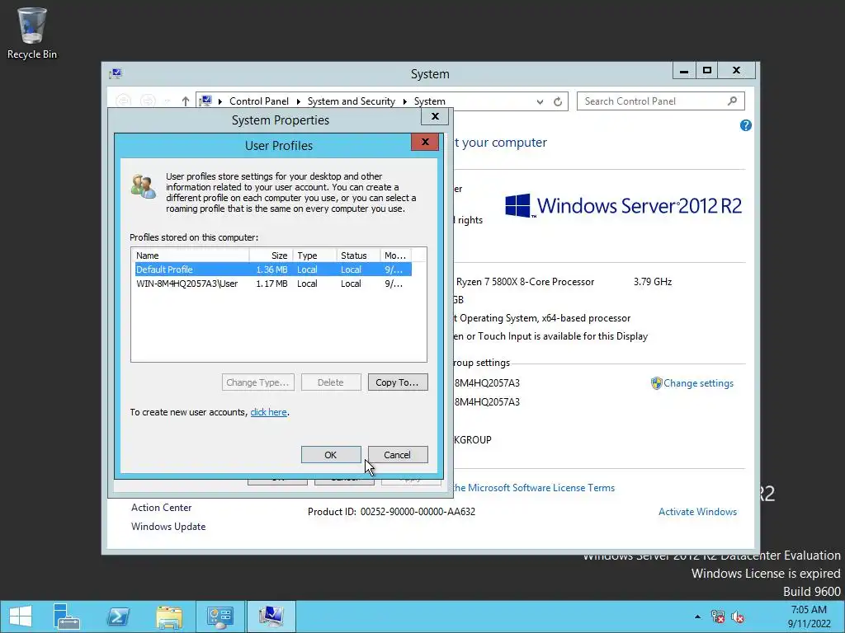Close the System Properties dialog
Image resolution: width=845 pixels, height=633 pixels.
click(435, 116)
